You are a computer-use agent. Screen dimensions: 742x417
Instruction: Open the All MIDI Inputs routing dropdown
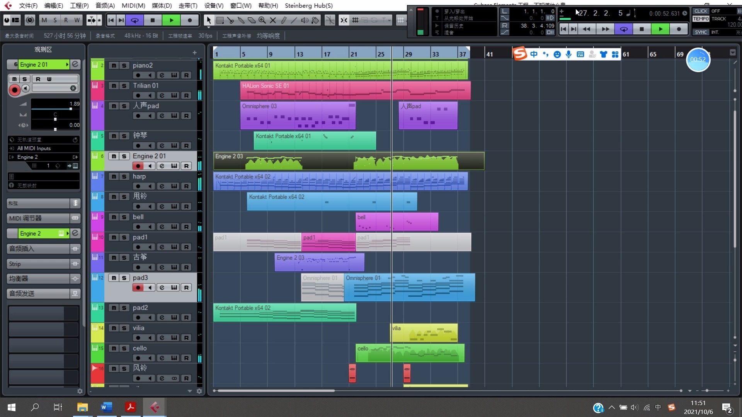44,148
